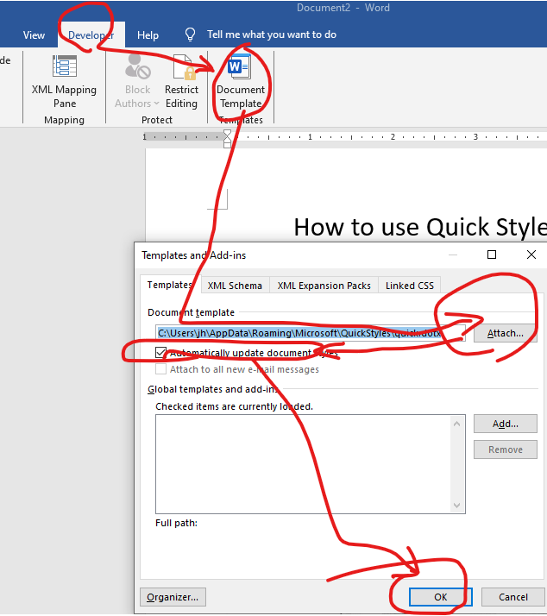
Task: Switch to the View ribbon tab
Action: pos(34,35)
